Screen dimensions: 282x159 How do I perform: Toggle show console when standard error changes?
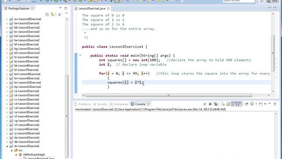coord(239,104)
